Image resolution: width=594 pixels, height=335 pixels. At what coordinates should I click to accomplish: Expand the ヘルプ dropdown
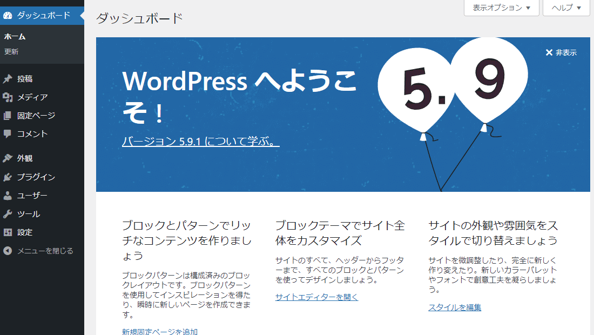(566, 8)
